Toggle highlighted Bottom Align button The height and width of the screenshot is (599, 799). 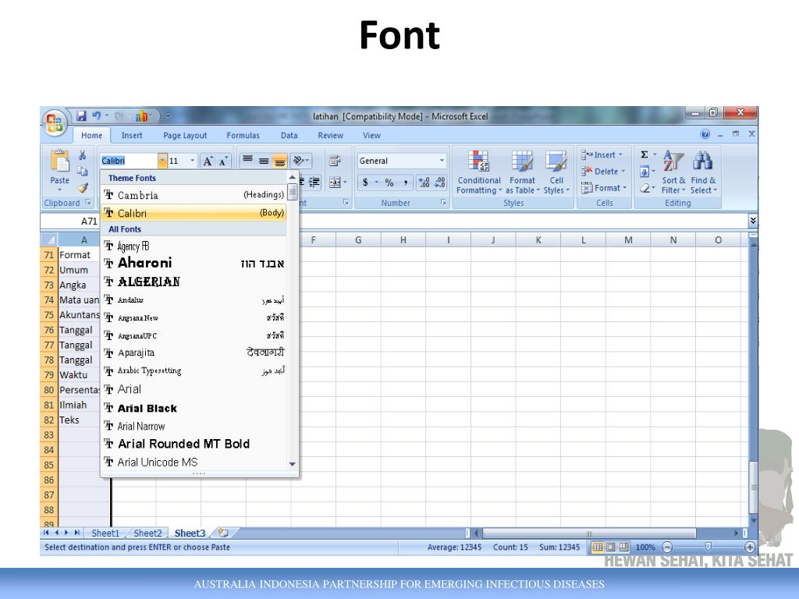tap(279, 161)
